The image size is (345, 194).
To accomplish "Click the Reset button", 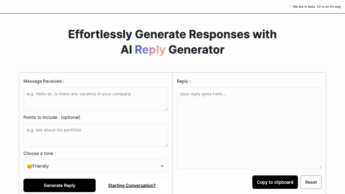I will coord(311,182).
